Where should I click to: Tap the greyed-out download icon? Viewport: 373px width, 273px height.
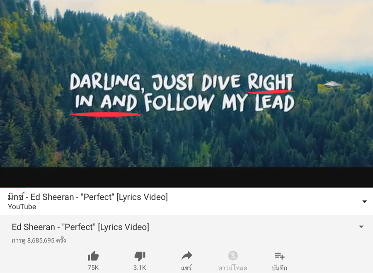click(233, 256)
